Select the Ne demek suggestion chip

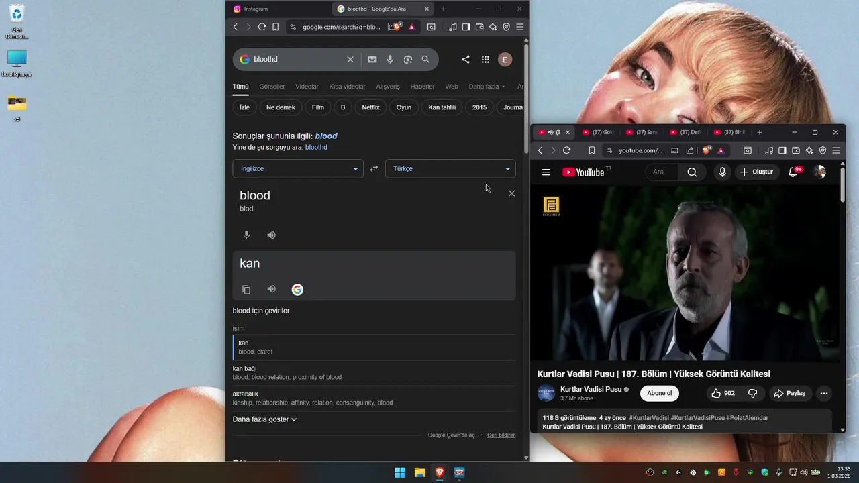pyautogui.click(x=281, y=107)
